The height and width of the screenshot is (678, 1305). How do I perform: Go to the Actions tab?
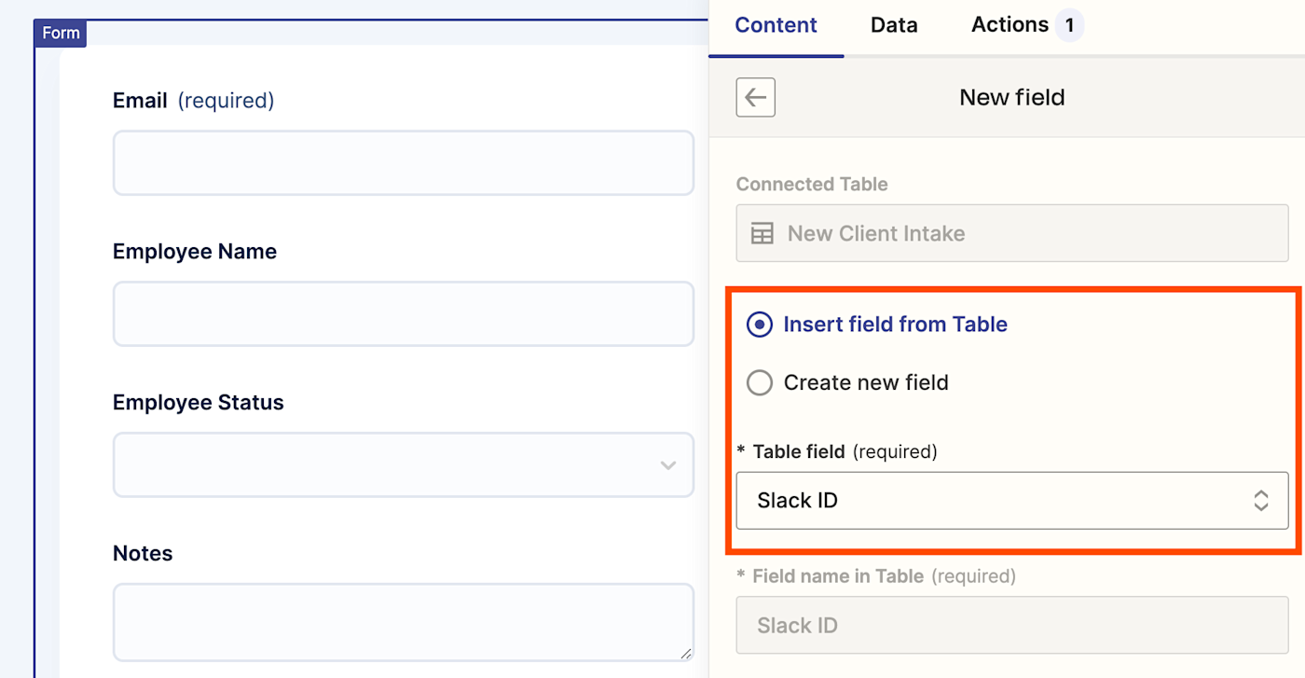click(1010, 25)
